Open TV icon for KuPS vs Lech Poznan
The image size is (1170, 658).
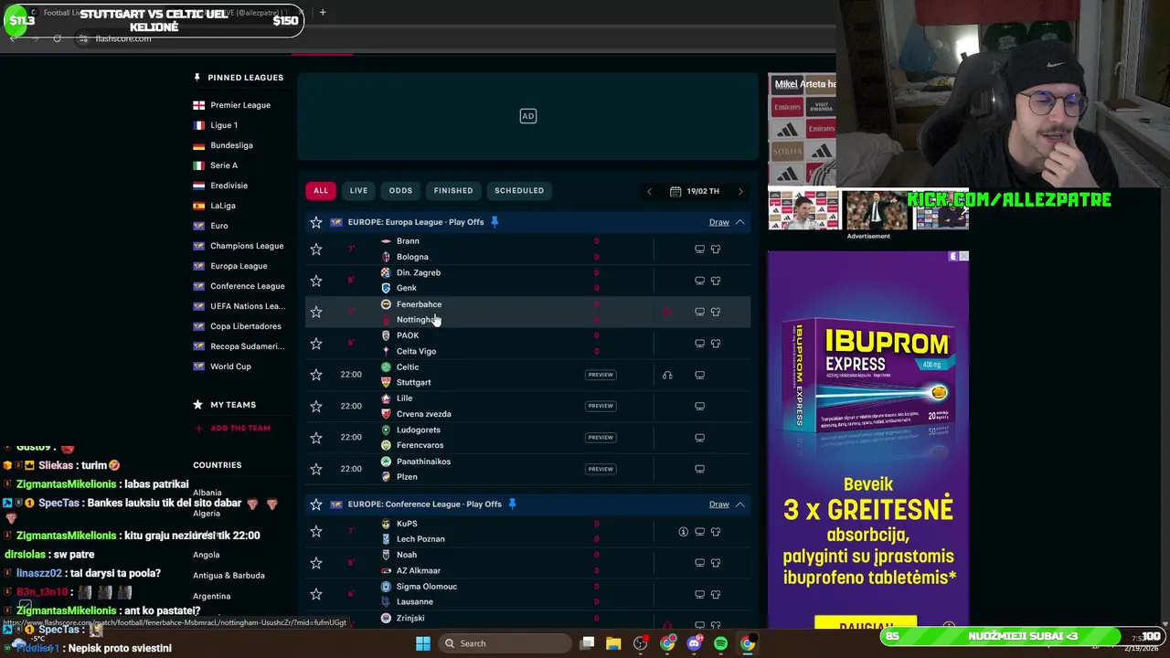699,532
